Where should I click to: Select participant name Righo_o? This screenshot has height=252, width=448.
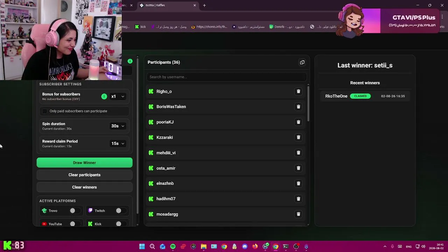(164, 91)
